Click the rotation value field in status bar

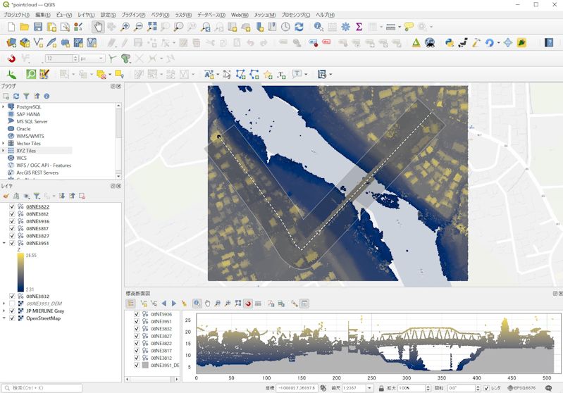pos(461,388)
